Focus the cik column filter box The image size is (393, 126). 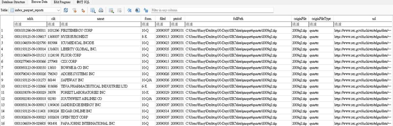point(53,24)
